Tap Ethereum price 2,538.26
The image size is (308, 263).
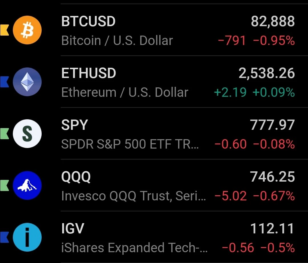(x=267, y=73)
